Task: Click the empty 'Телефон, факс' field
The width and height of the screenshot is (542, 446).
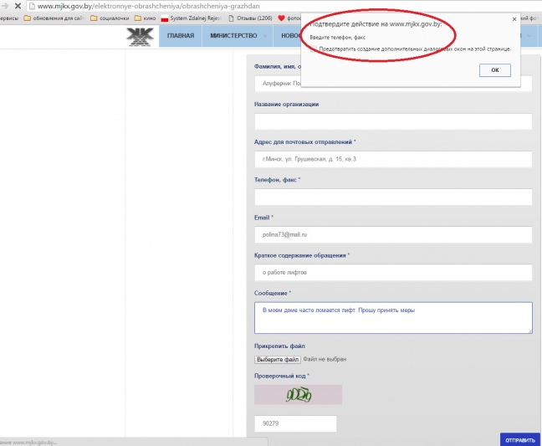Action: click(x=393, y=197)
